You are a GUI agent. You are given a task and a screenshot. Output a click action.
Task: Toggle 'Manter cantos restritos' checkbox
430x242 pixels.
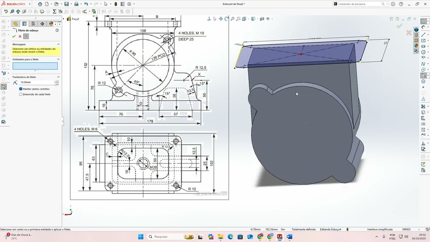click(x=21, y=89)
